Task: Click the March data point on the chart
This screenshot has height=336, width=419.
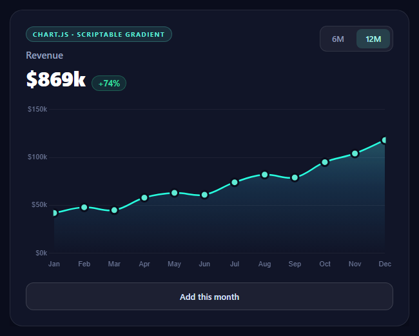Action: click(114, 210)
